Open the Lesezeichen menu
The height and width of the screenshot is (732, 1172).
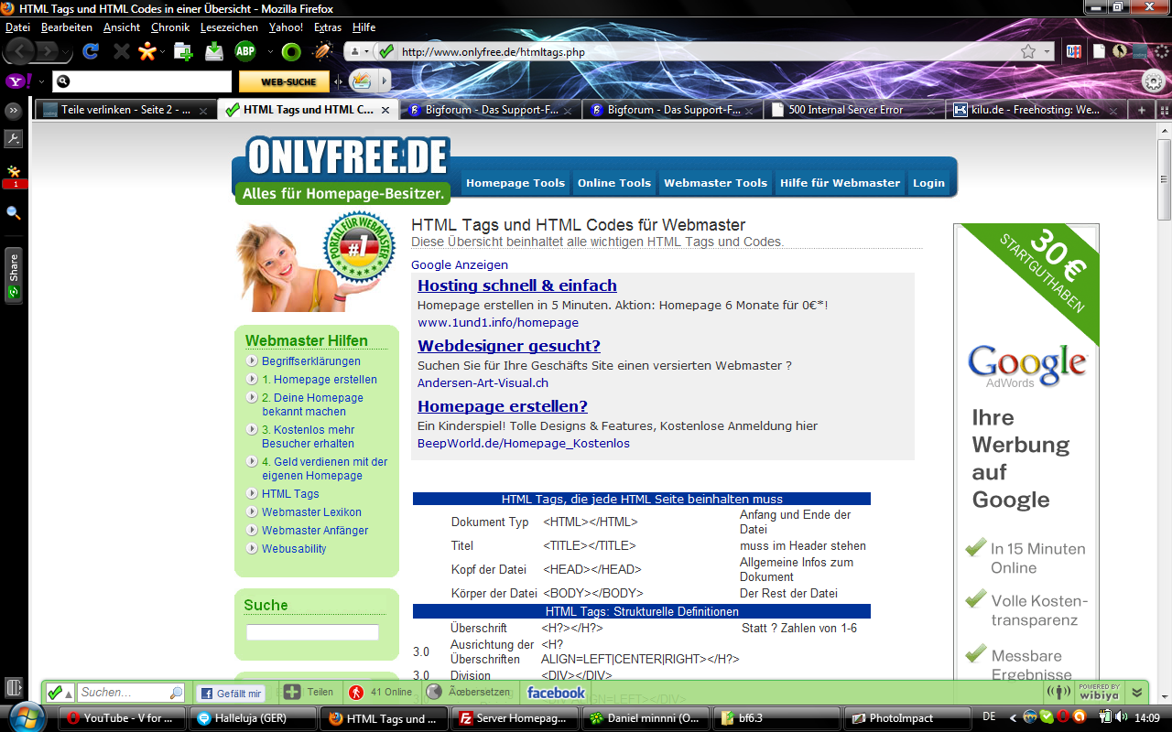pyautogui.click(x=229, y=27)
